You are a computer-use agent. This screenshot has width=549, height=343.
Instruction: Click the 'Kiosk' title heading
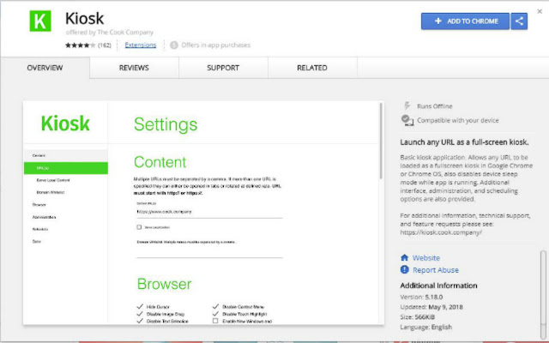click(x=84, y=18)
